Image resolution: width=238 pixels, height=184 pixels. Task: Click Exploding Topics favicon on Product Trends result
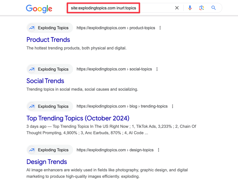tap(32, 28)
